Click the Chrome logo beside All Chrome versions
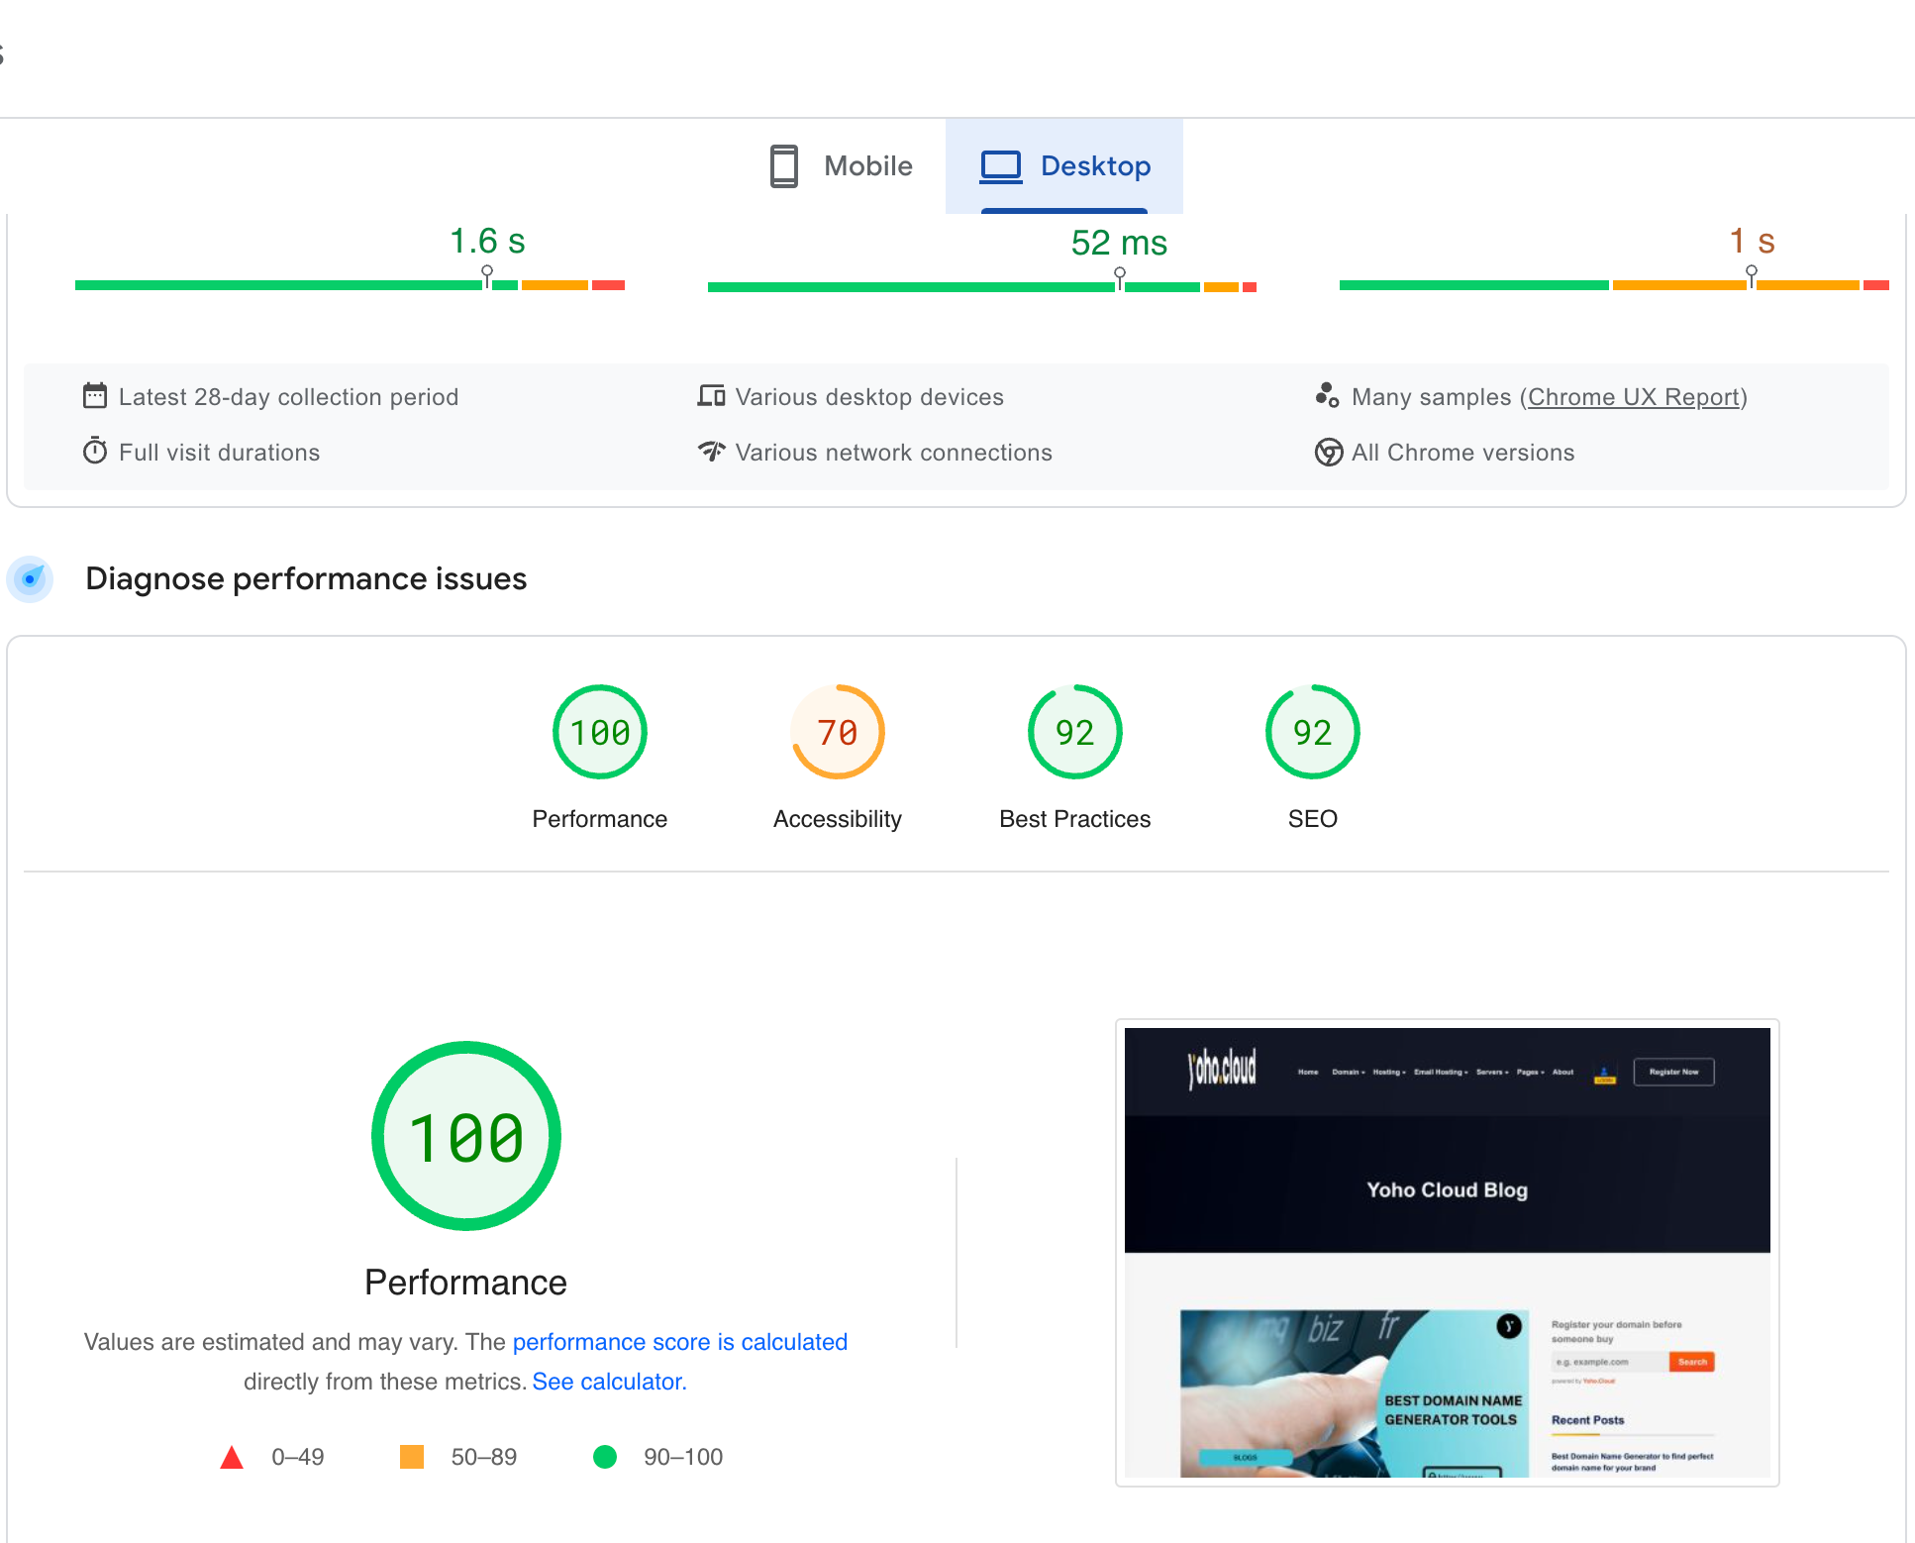The height and width of the screenshot is (1543, 1915). [1328, 452]
